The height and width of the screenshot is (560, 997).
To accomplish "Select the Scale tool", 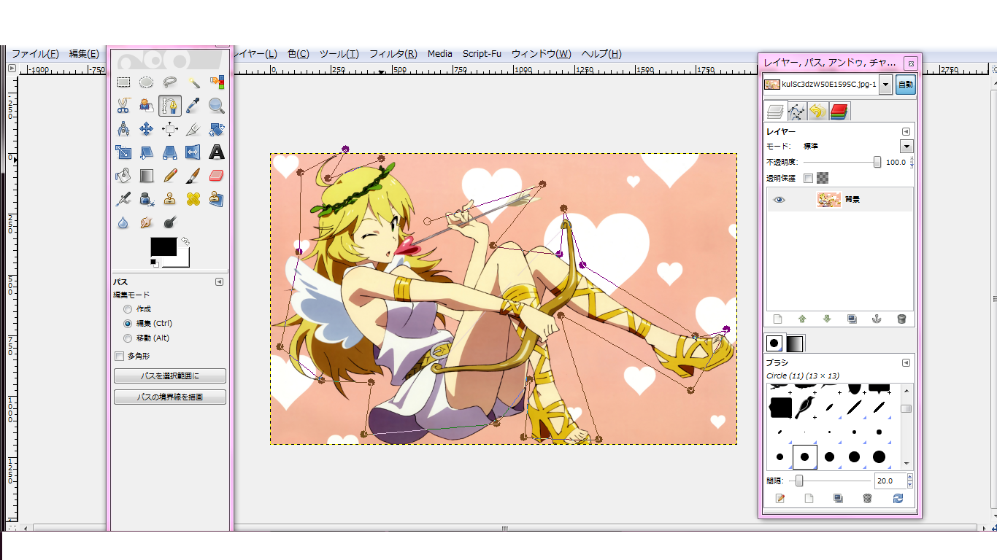I will point(123,152).
